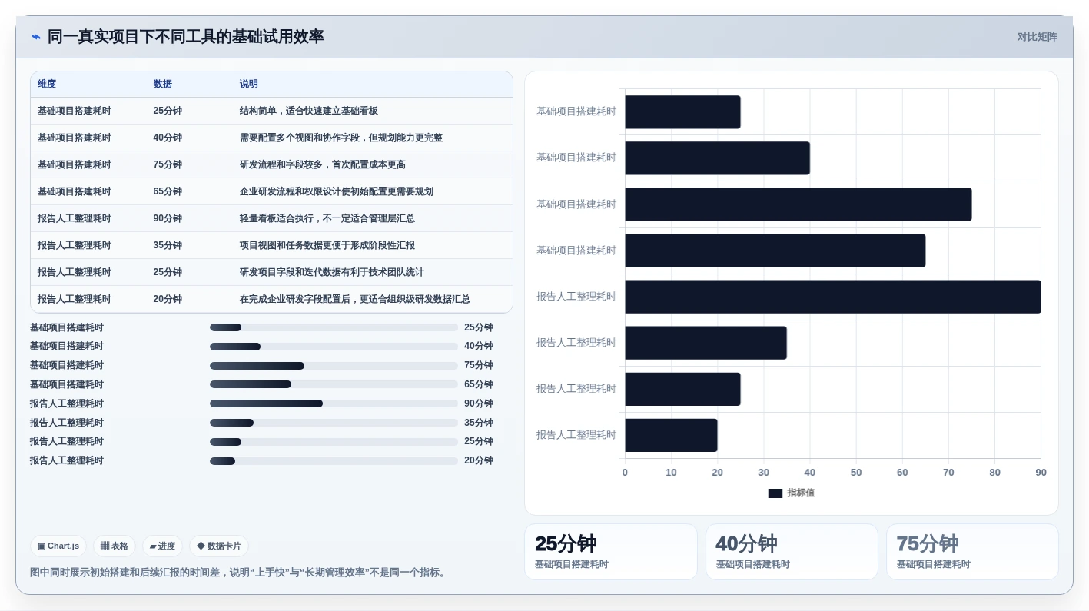Click the lightning icon beside the title
The image size is (1089, 611).
pyautogui.click(x=36, y=37)
